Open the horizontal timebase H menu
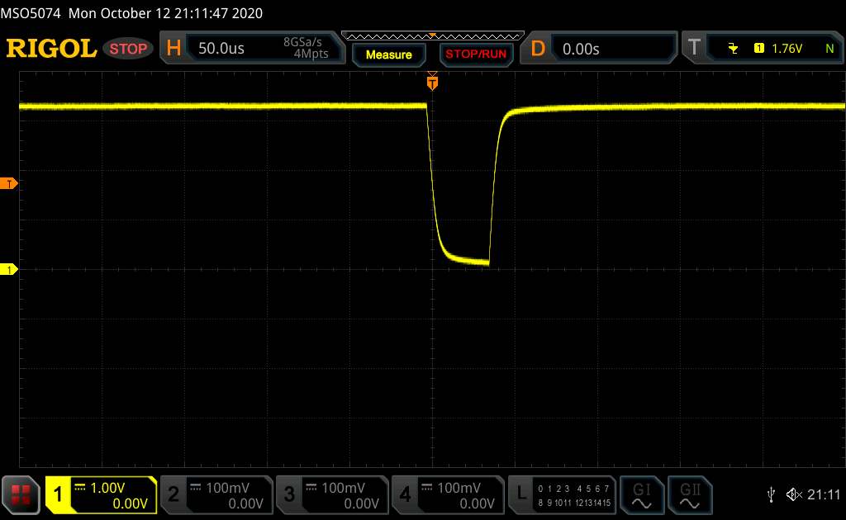 click(x=173, y=49)
